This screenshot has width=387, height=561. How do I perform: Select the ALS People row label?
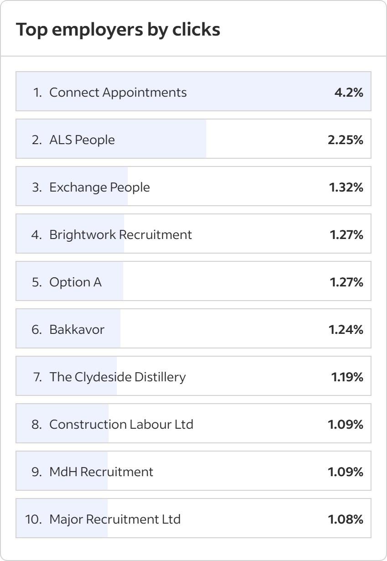pos(82,140)
